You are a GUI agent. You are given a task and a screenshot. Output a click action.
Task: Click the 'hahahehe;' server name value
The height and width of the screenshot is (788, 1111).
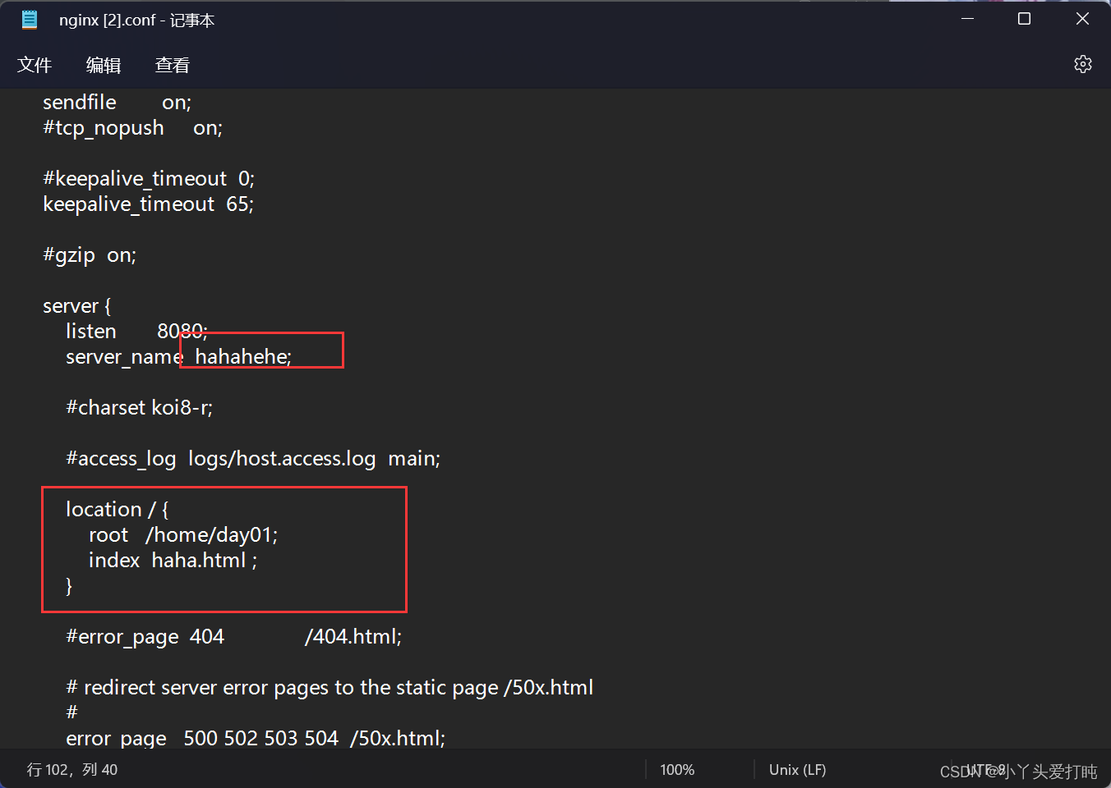243,357
